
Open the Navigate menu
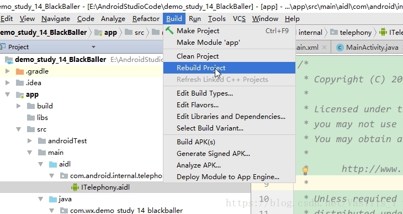(56, 19)
